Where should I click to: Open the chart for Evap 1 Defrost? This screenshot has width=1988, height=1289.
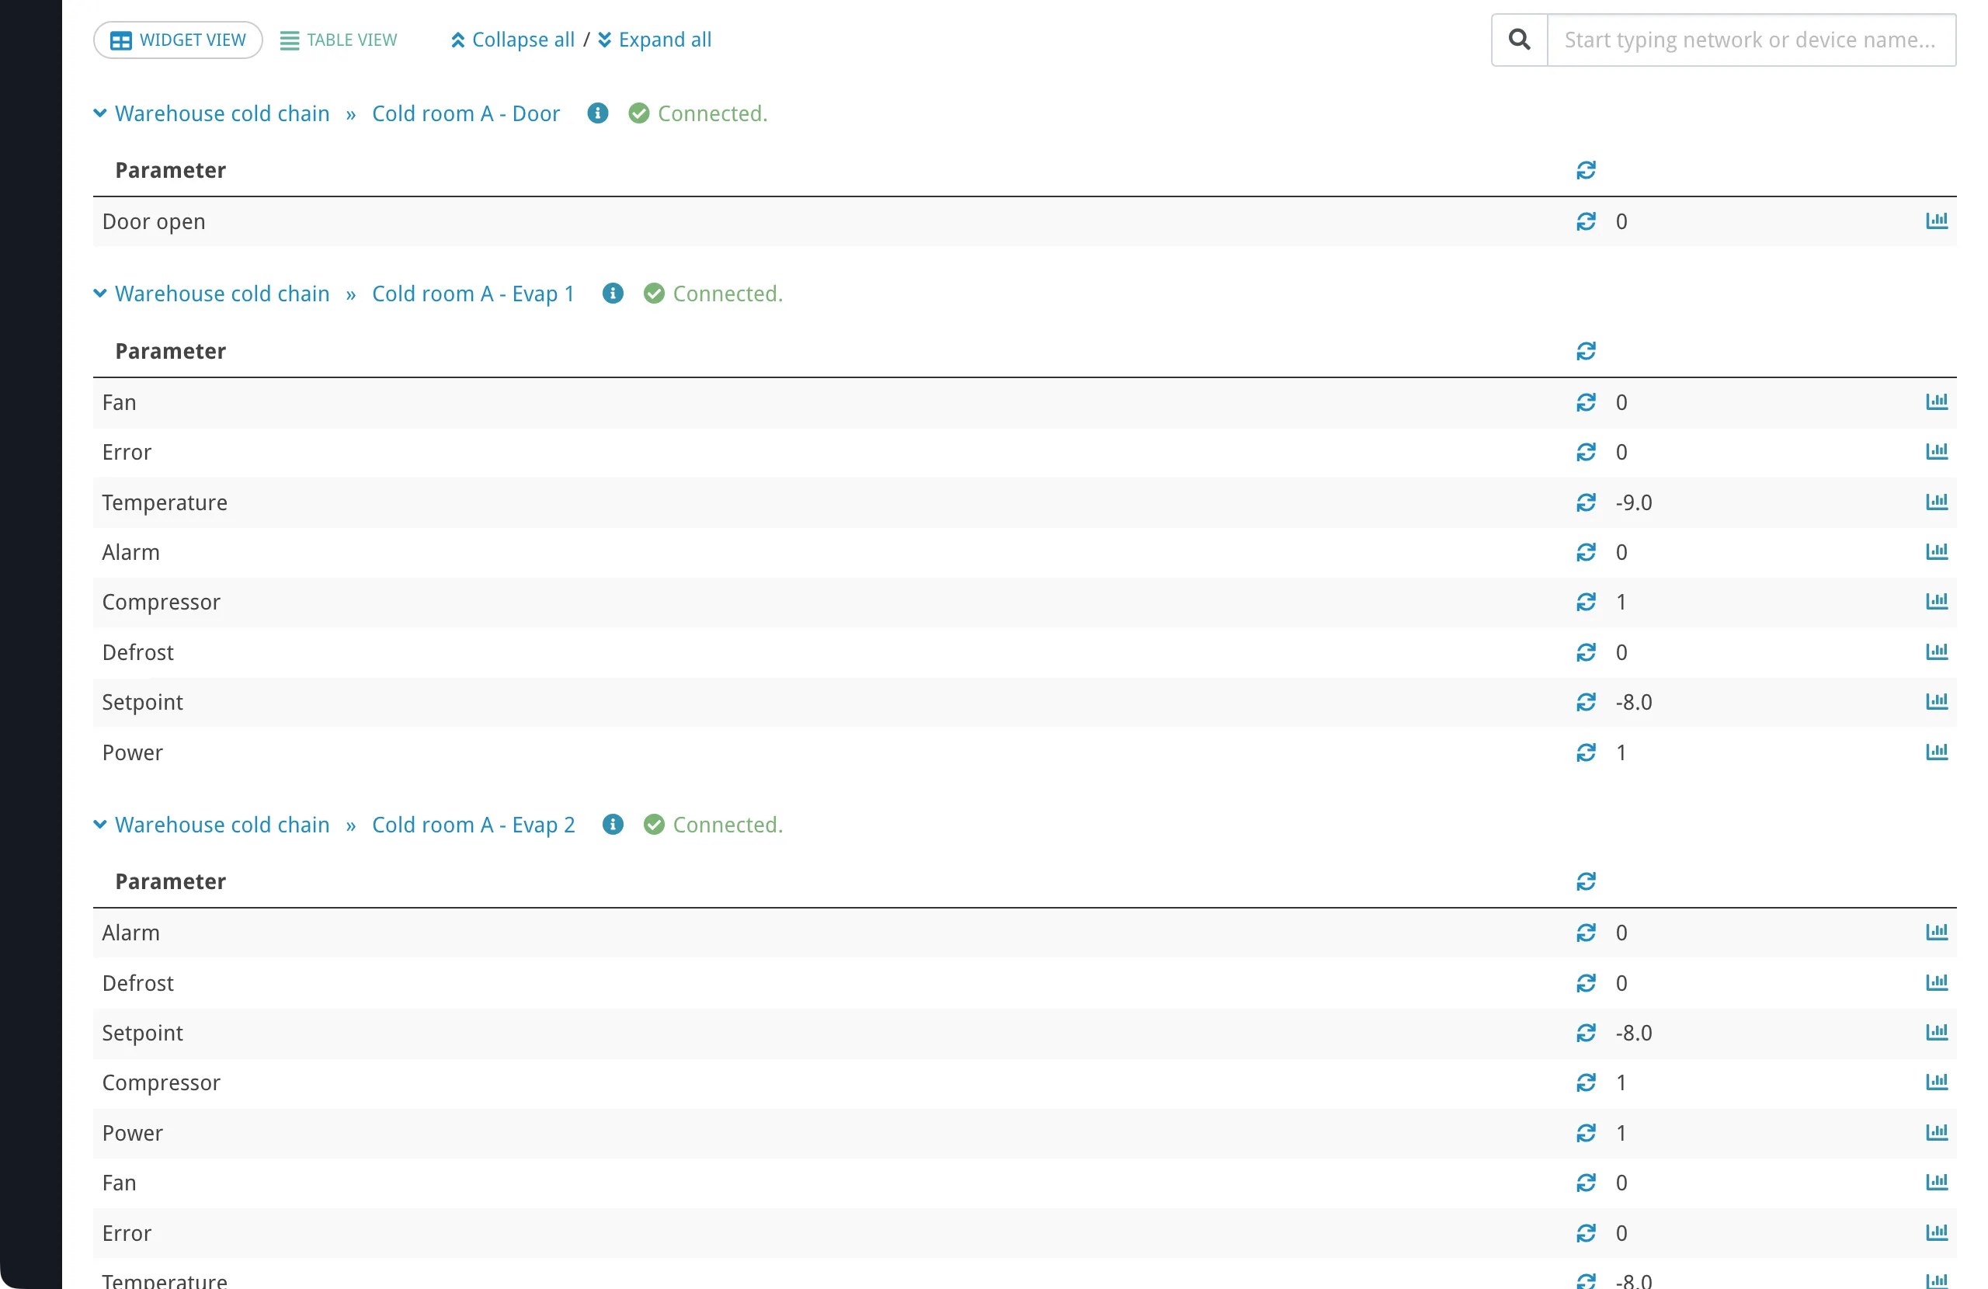(x=1936, y=651)
